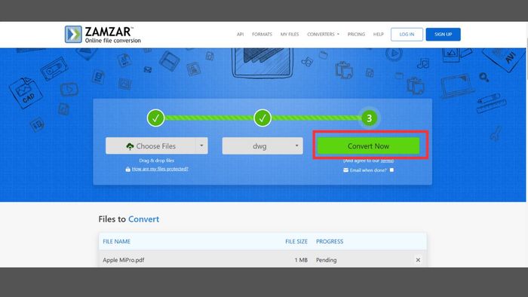
Task: Click the envelope icon beside Email when done
Action: [x=345, y=170]
